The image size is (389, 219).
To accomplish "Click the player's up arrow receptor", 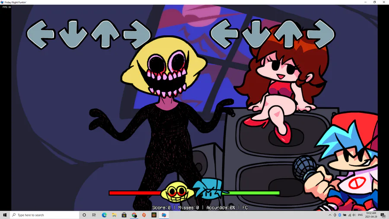I will point(289,33).
